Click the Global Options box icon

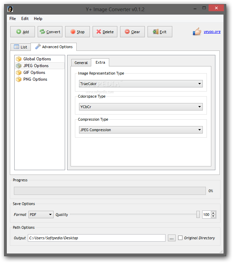pos(19,59)
